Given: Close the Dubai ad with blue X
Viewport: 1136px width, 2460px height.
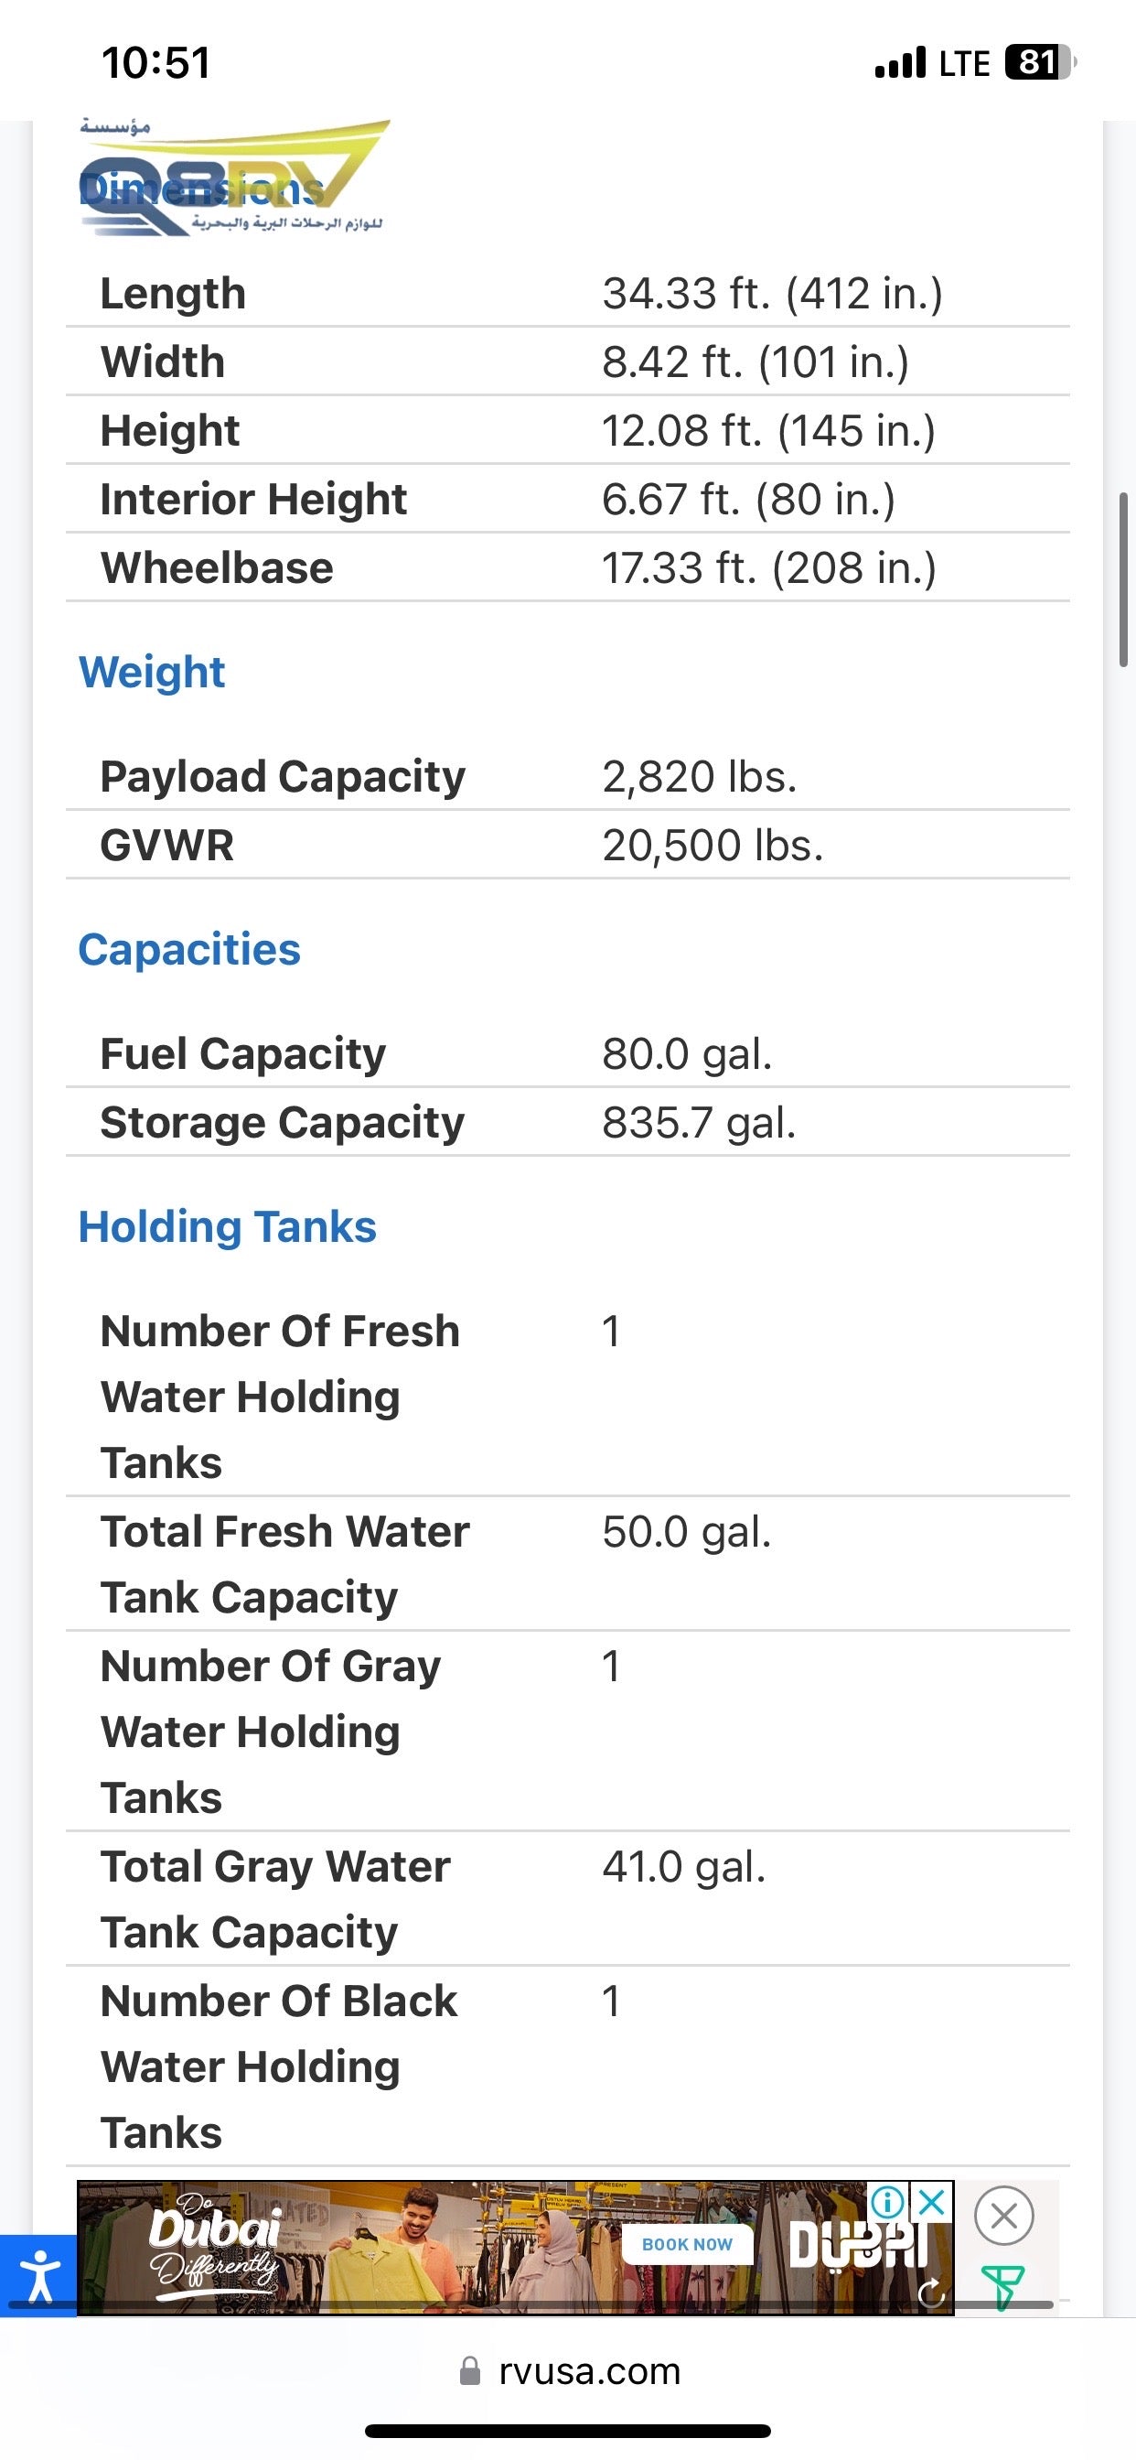Looking at the screenshot, I should point(932,2202).
